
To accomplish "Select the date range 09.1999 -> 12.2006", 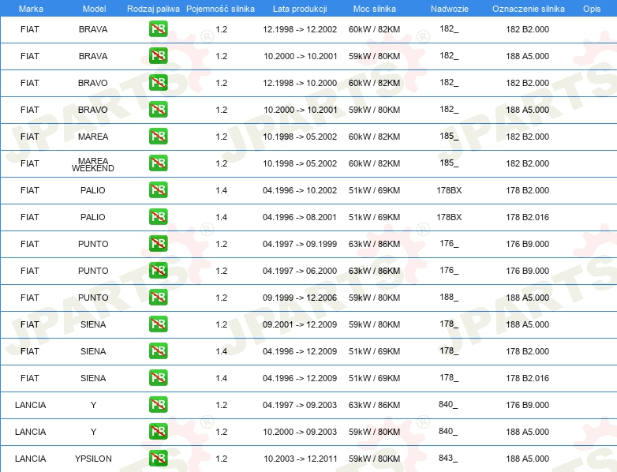I will [x=300, y=298].
